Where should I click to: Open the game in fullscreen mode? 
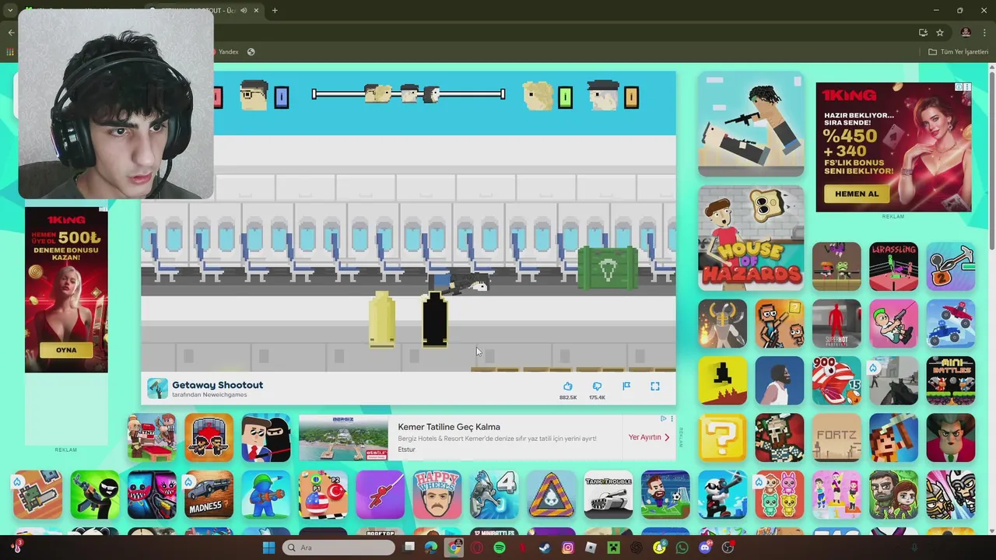click(x=655, y=387)
